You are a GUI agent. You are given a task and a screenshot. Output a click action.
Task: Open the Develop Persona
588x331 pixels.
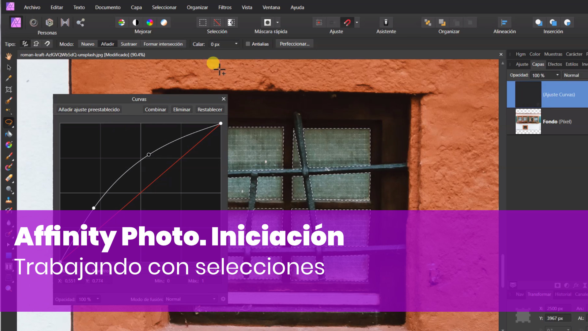pos(49,22)
